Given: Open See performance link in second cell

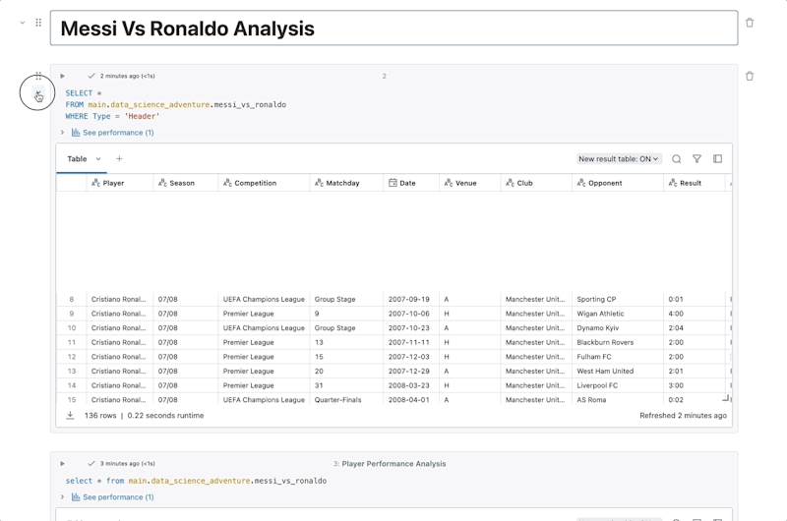Looking at the screenshot, I should [118, 496].
